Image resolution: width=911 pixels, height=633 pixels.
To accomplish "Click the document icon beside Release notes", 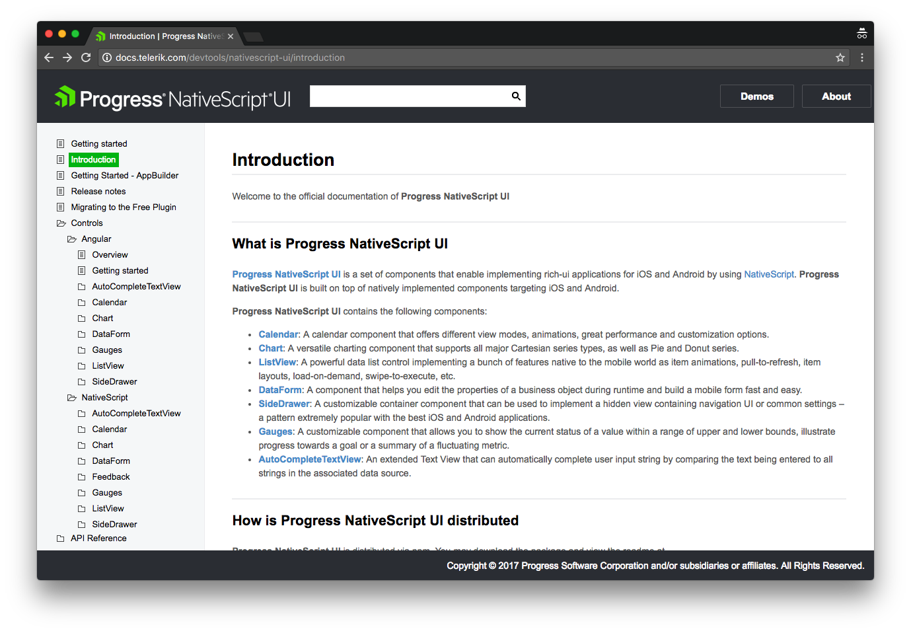I will pos(60,191).
